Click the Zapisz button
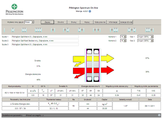The image size is (162, 119). pyautogui.click(x=47, y=22)
